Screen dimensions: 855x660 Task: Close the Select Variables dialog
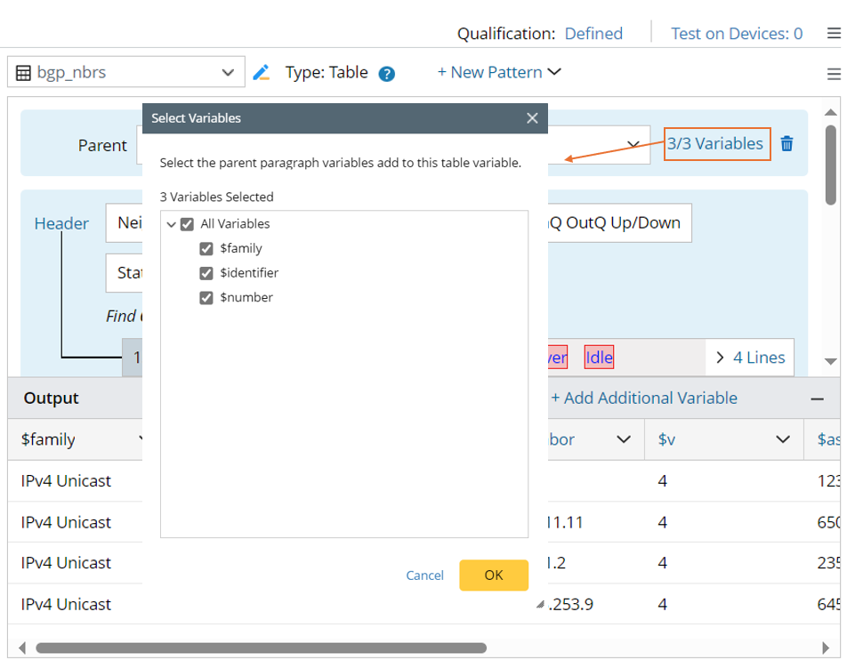click(x=532, y=118)
